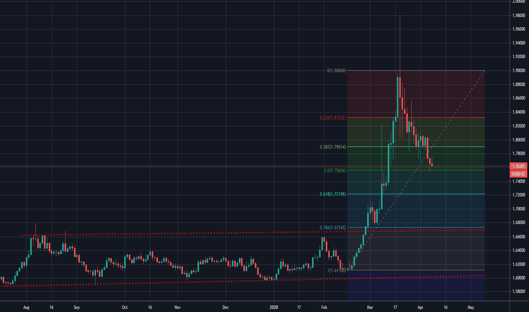Select the Nov date label
The width and height of the screenshot is (529, 312).
pyautogui.click(x=178, y=307)
